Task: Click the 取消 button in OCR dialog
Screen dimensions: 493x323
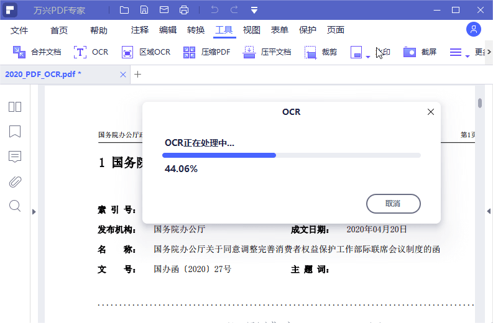Action: pos(393,204)
